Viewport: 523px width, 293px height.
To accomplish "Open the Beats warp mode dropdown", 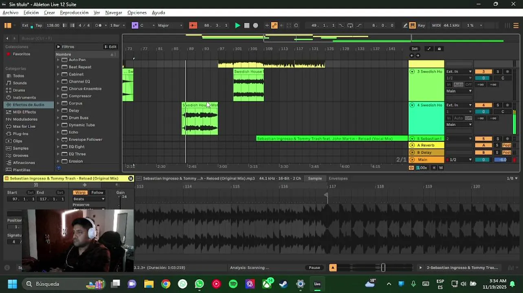I will (89, 199).
